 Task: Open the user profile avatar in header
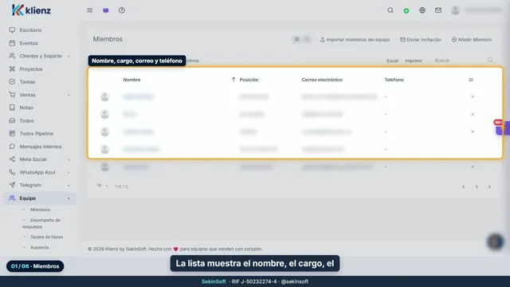pyautogui.click(x=455, y=10)
